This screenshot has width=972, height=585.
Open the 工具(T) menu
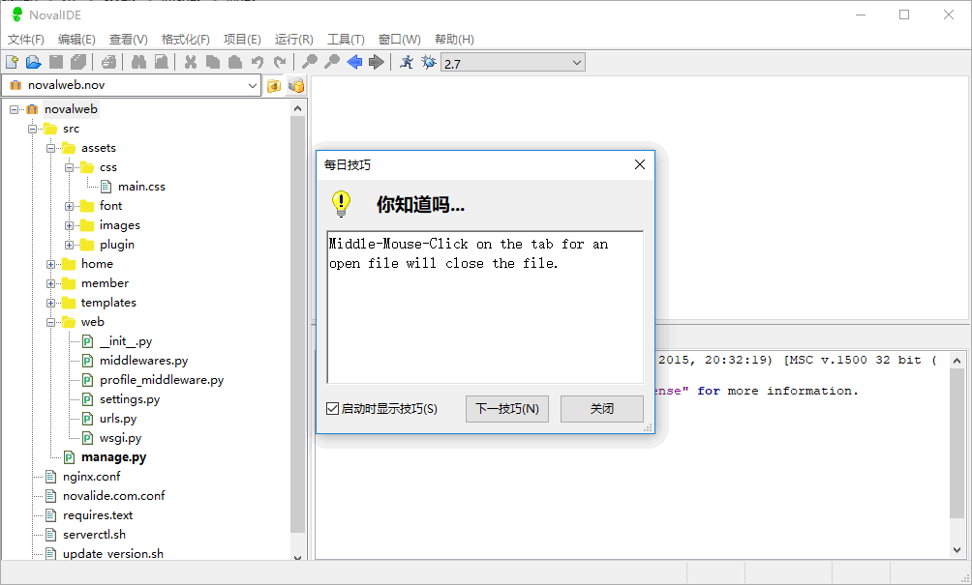344,39
